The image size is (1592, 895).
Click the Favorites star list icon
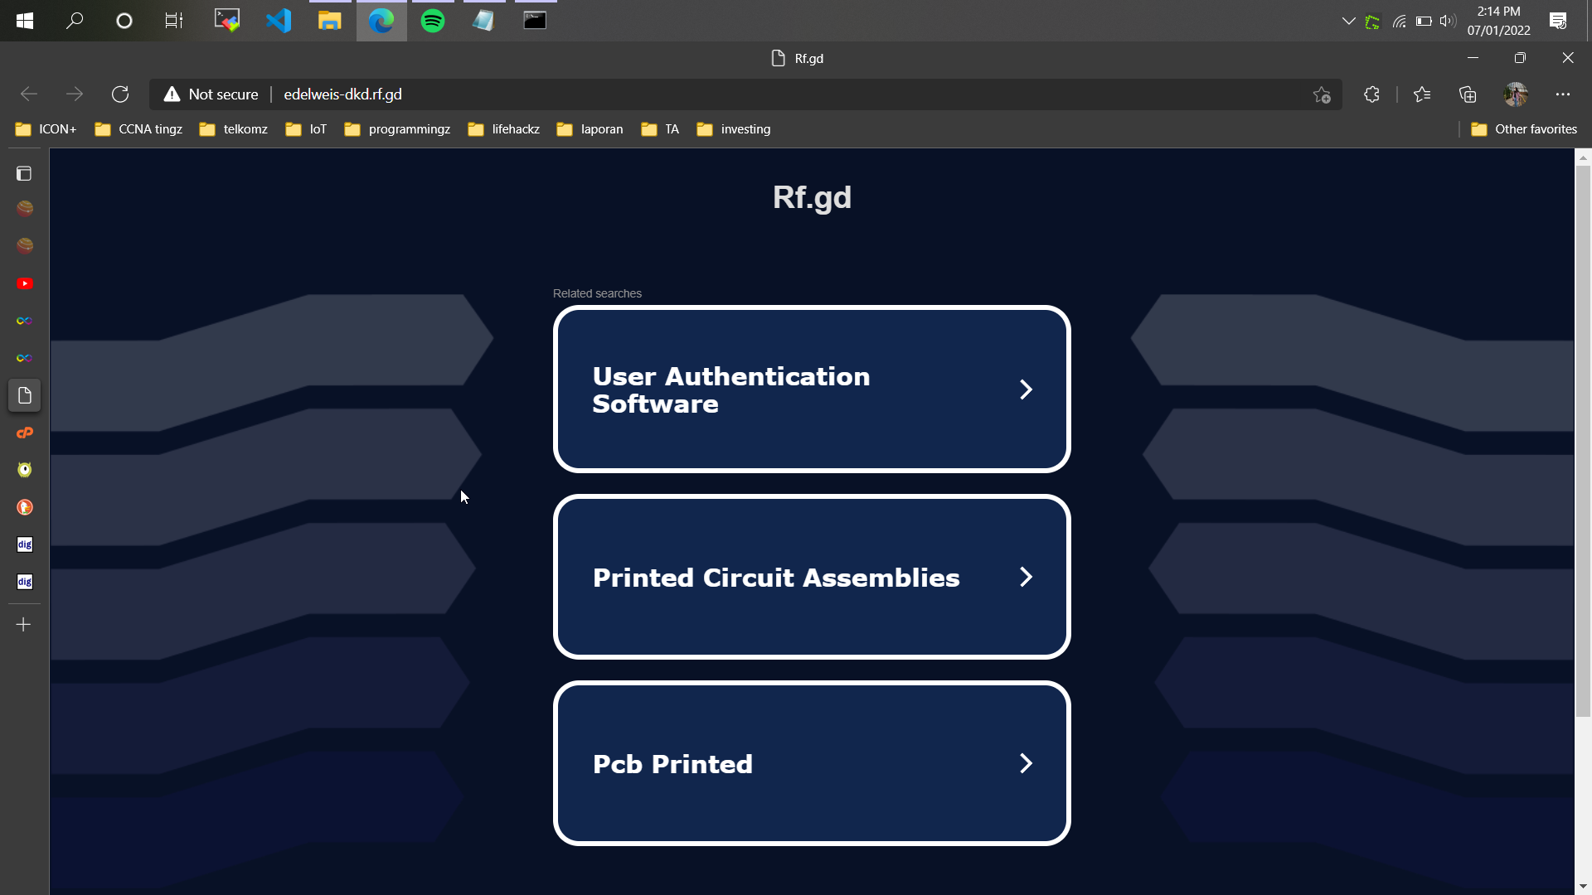coord(1422,94)
